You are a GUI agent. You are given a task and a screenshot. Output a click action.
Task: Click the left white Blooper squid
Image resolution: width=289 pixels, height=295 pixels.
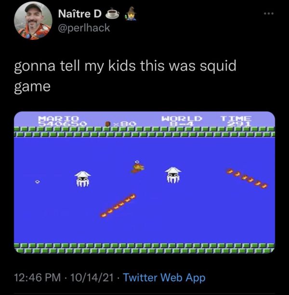coord(83,179)
